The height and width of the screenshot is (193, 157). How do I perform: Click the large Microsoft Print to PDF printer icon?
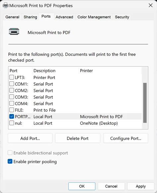pos(14,31)
